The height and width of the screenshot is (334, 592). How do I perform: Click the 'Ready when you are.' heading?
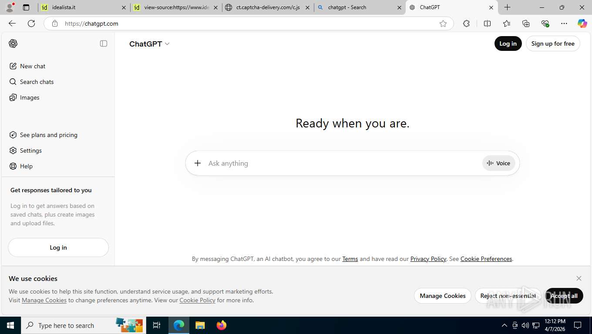(353, 124)
